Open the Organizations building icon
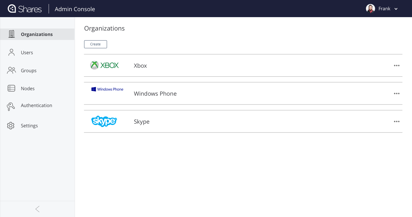This screenshot has width=412, height=217. pyautogui.click(x=11, y=34)
